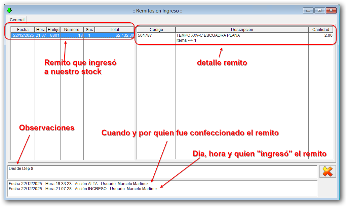
Task: Sort remitos by Fecha column header
Action: tap(23, 30)
